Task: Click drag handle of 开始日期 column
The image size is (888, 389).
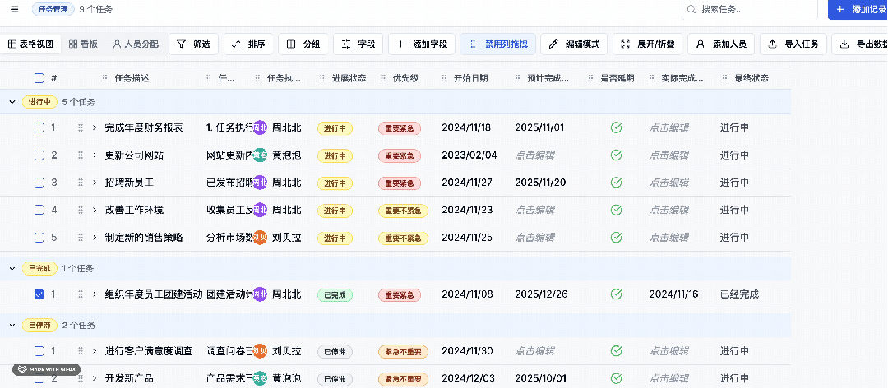Action: 443,79
